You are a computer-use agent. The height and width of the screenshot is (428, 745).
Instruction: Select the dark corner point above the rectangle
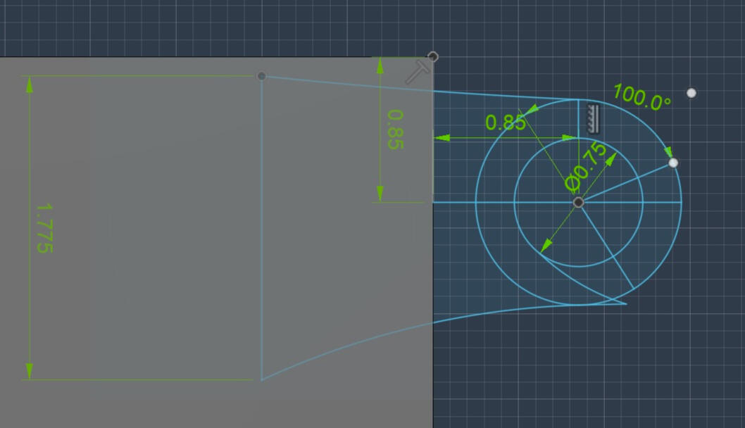tap(432, 55)
